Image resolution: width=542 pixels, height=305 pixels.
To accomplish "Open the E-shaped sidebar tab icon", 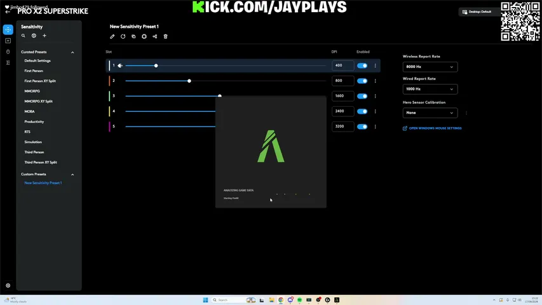I will 8,63.
